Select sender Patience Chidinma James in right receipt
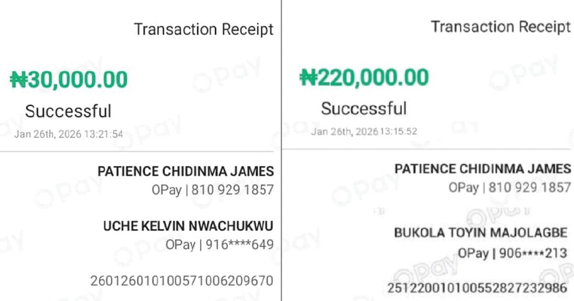 (x=483, y=169)
